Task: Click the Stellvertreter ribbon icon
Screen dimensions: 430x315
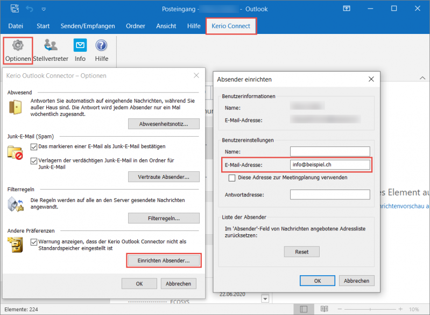Action: [x=51, y=50]
